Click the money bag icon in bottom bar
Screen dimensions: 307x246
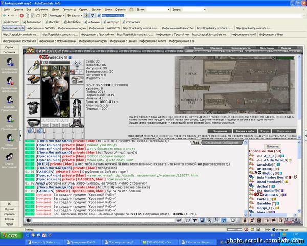click(245, 220)
